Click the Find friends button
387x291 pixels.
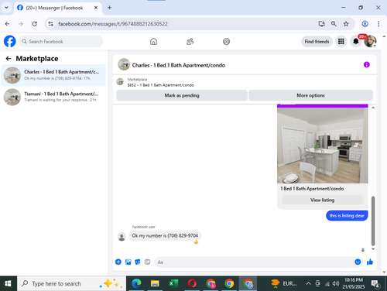[317, 41]
